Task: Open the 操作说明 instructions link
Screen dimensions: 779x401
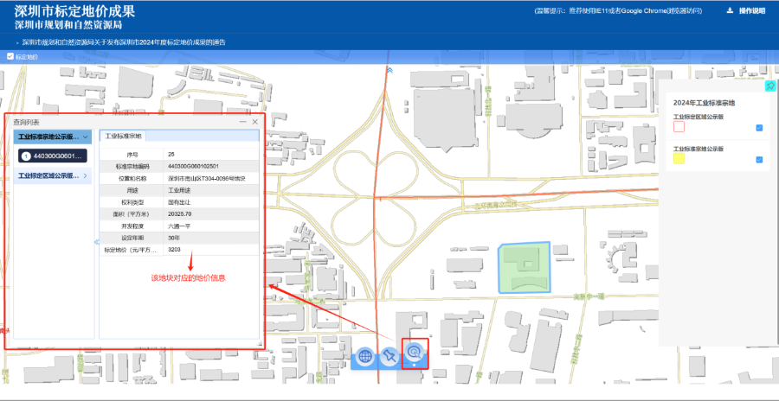Action: click(x=751, y=11)
